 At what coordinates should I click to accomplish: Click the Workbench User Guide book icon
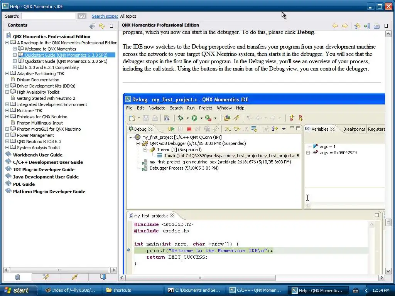(8, 154)
